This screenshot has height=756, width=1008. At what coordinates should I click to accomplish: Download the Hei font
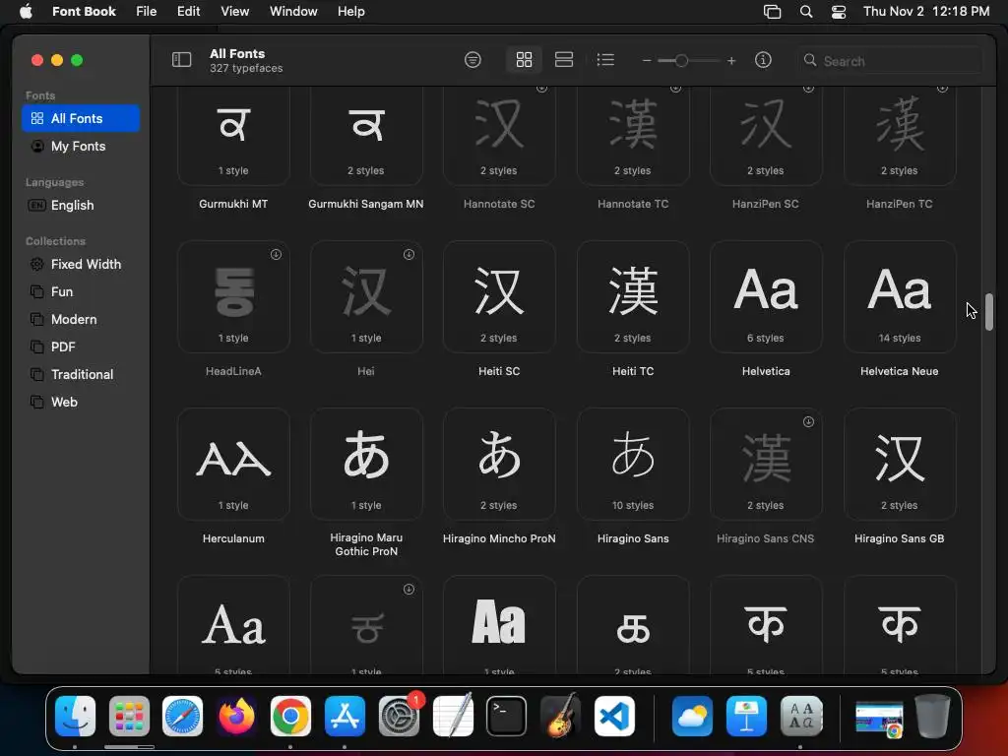(x=409, y=255)
